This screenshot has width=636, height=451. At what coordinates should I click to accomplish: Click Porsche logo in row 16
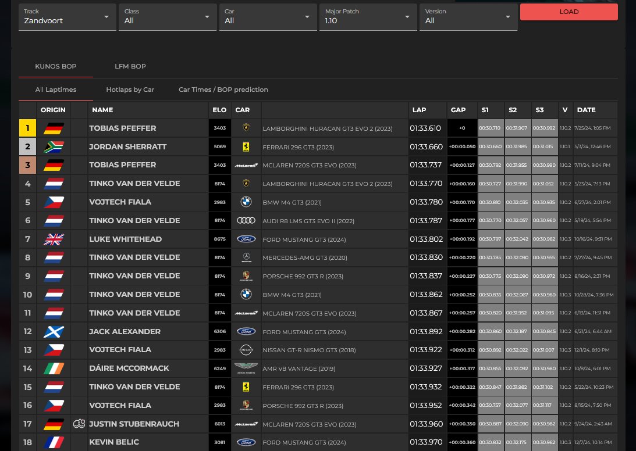[246, 405]
